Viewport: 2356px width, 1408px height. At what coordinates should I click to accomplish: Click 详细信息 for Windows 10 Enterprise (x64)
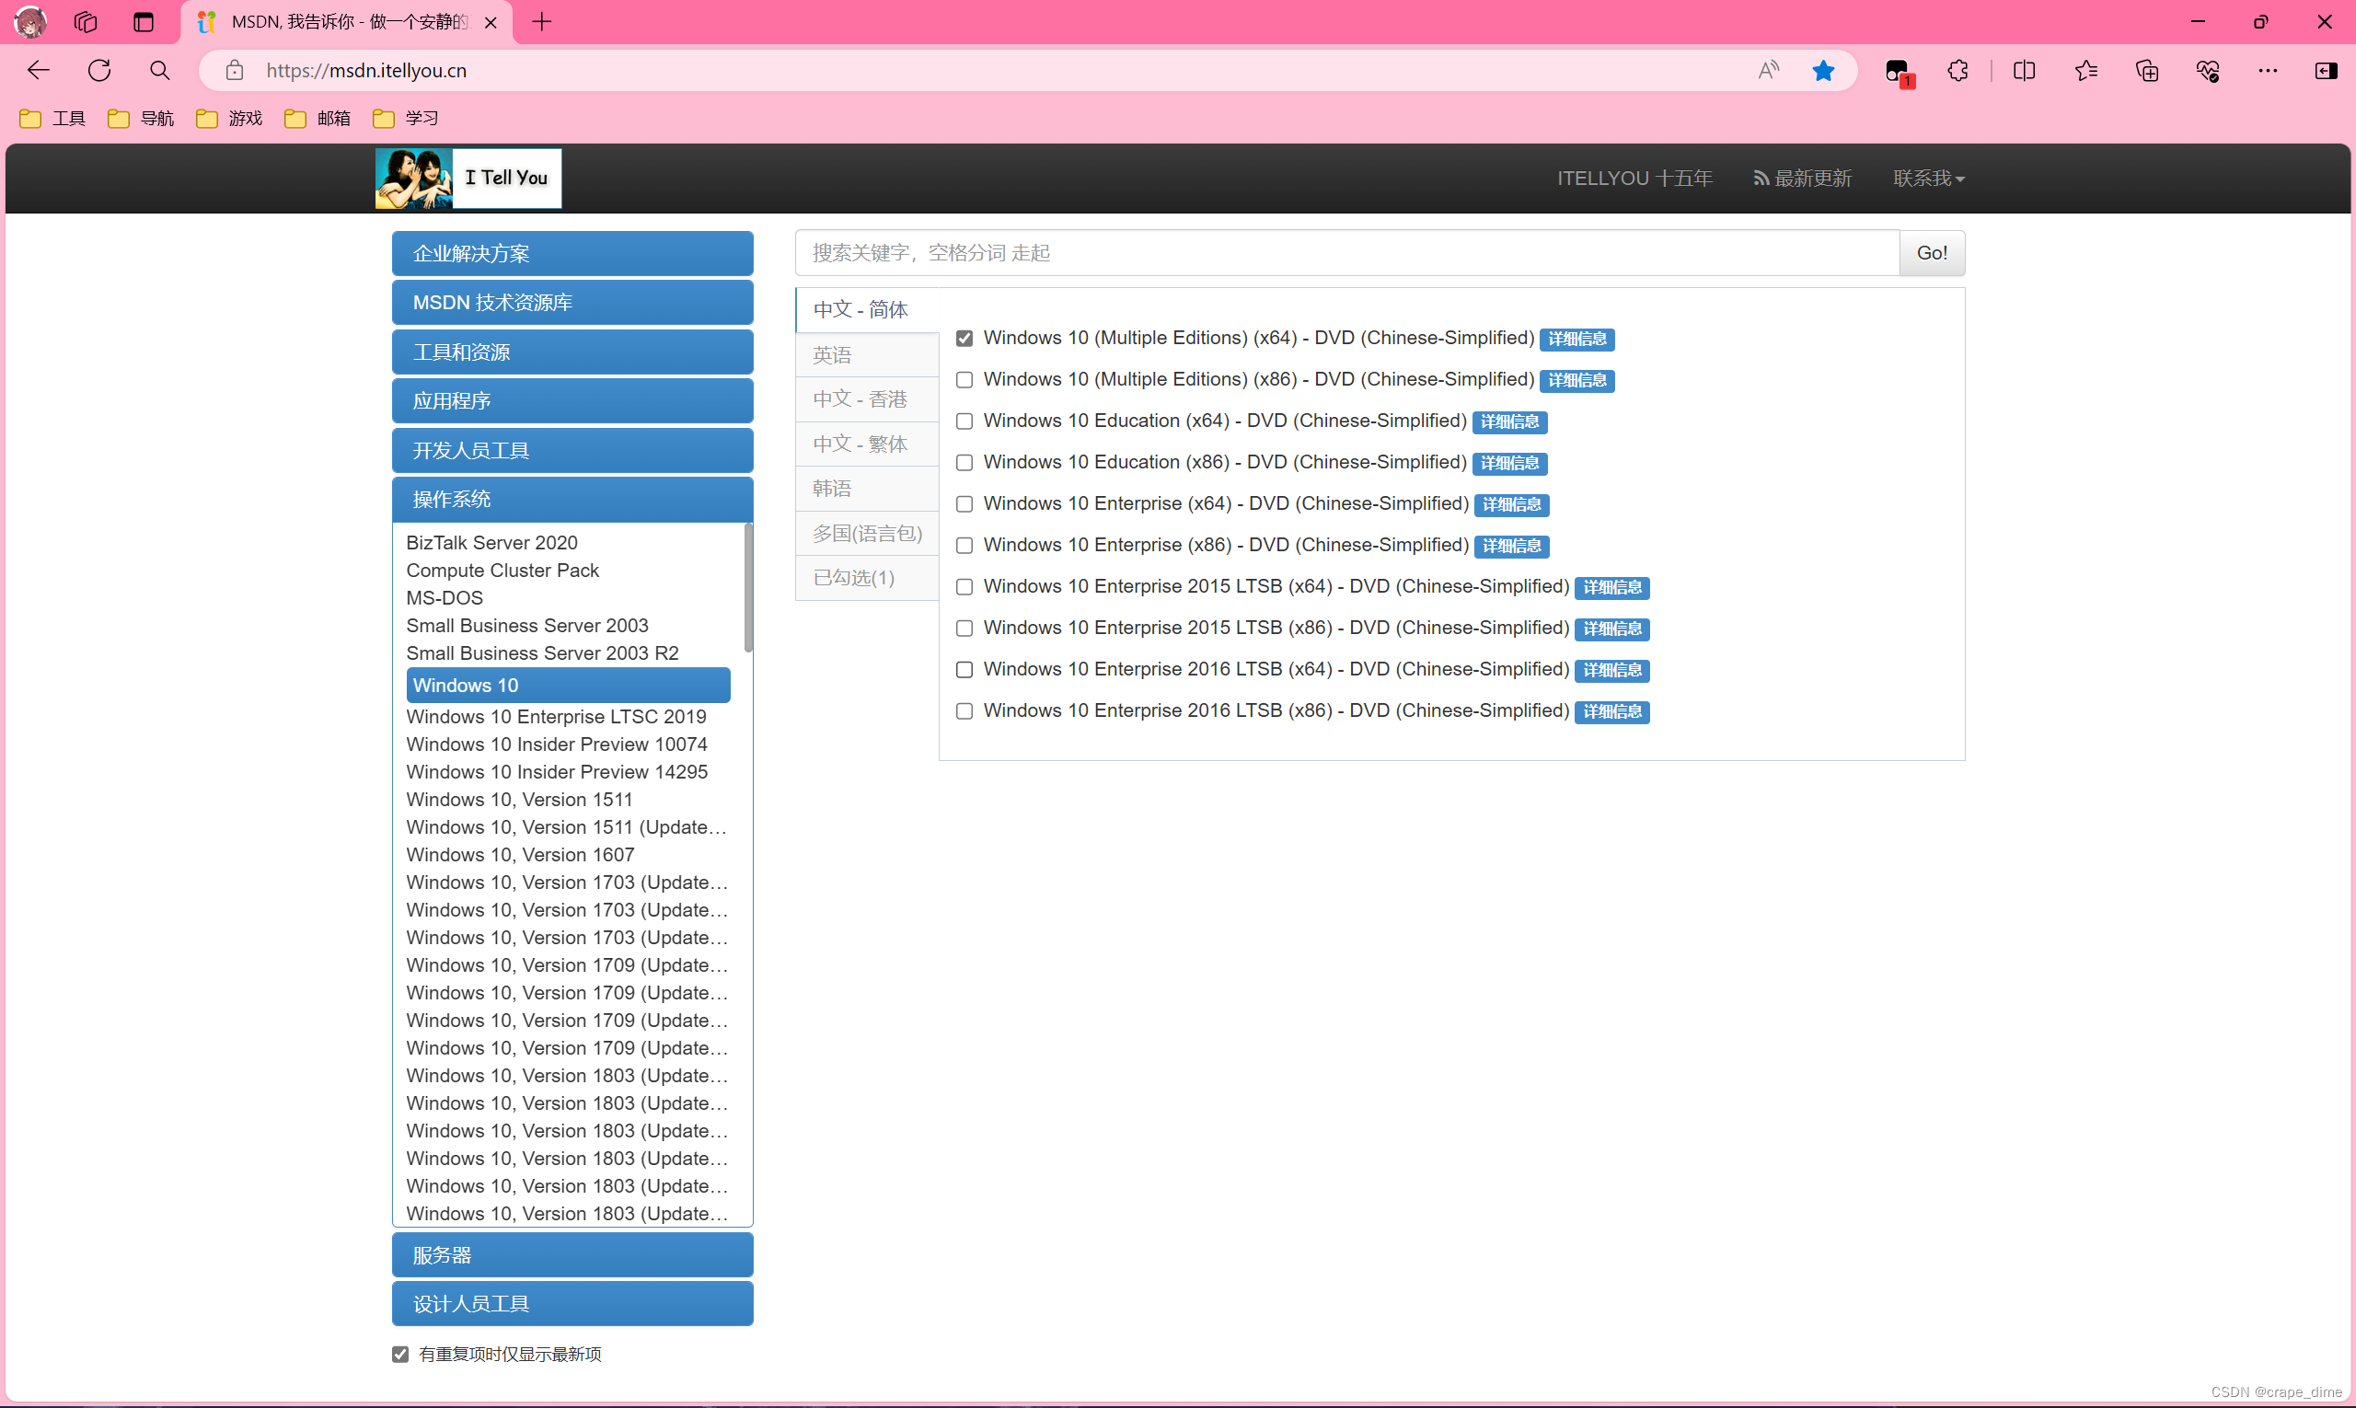(1510, 504)
